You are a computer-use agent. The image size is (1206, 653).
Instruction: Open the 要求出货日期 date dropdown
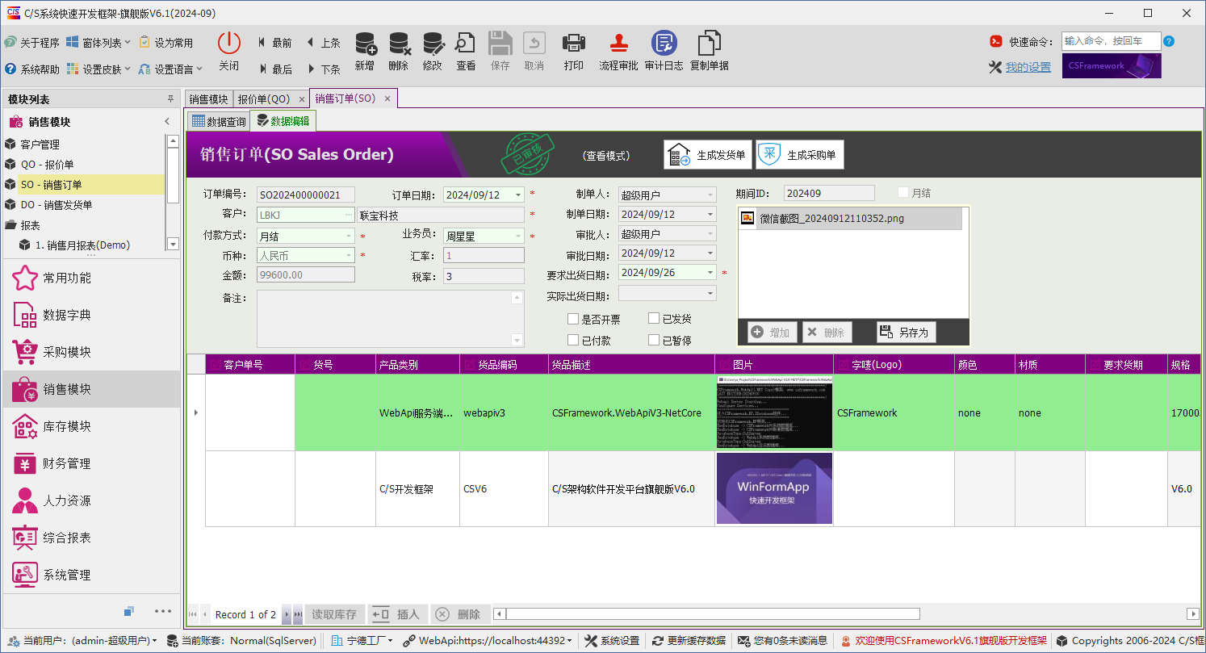click(x=710, y=273)
